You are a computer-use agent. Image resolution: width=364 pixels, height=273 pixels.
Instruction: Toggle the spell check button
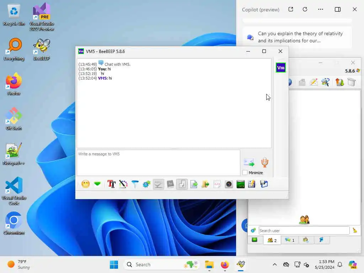(158, 184)
